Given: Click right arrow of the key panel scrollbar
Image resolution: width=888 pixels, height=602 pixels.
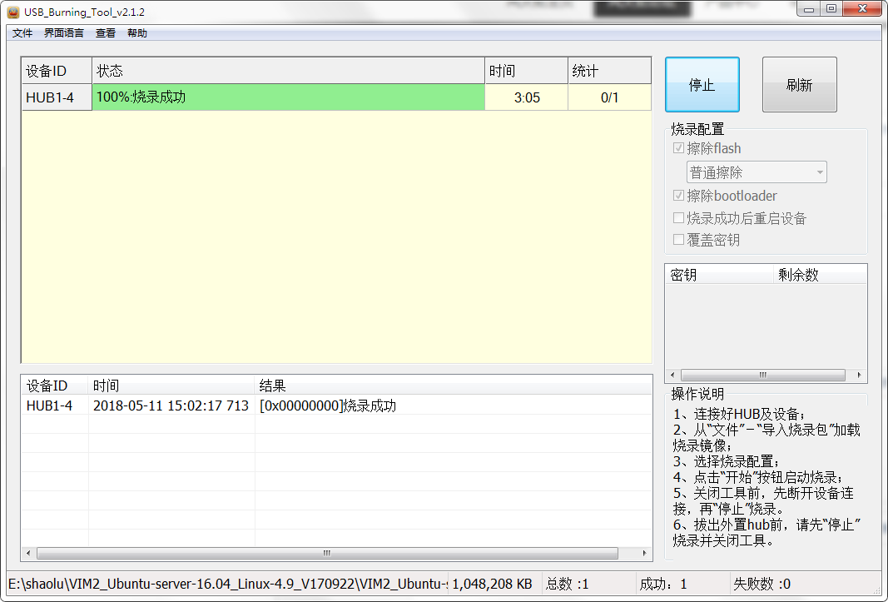Looking at the screenshot, I should point(861,375).
